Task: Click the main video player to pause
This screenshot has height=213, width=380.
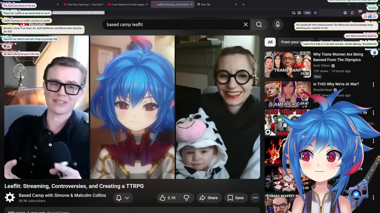Action: (132, 107)
